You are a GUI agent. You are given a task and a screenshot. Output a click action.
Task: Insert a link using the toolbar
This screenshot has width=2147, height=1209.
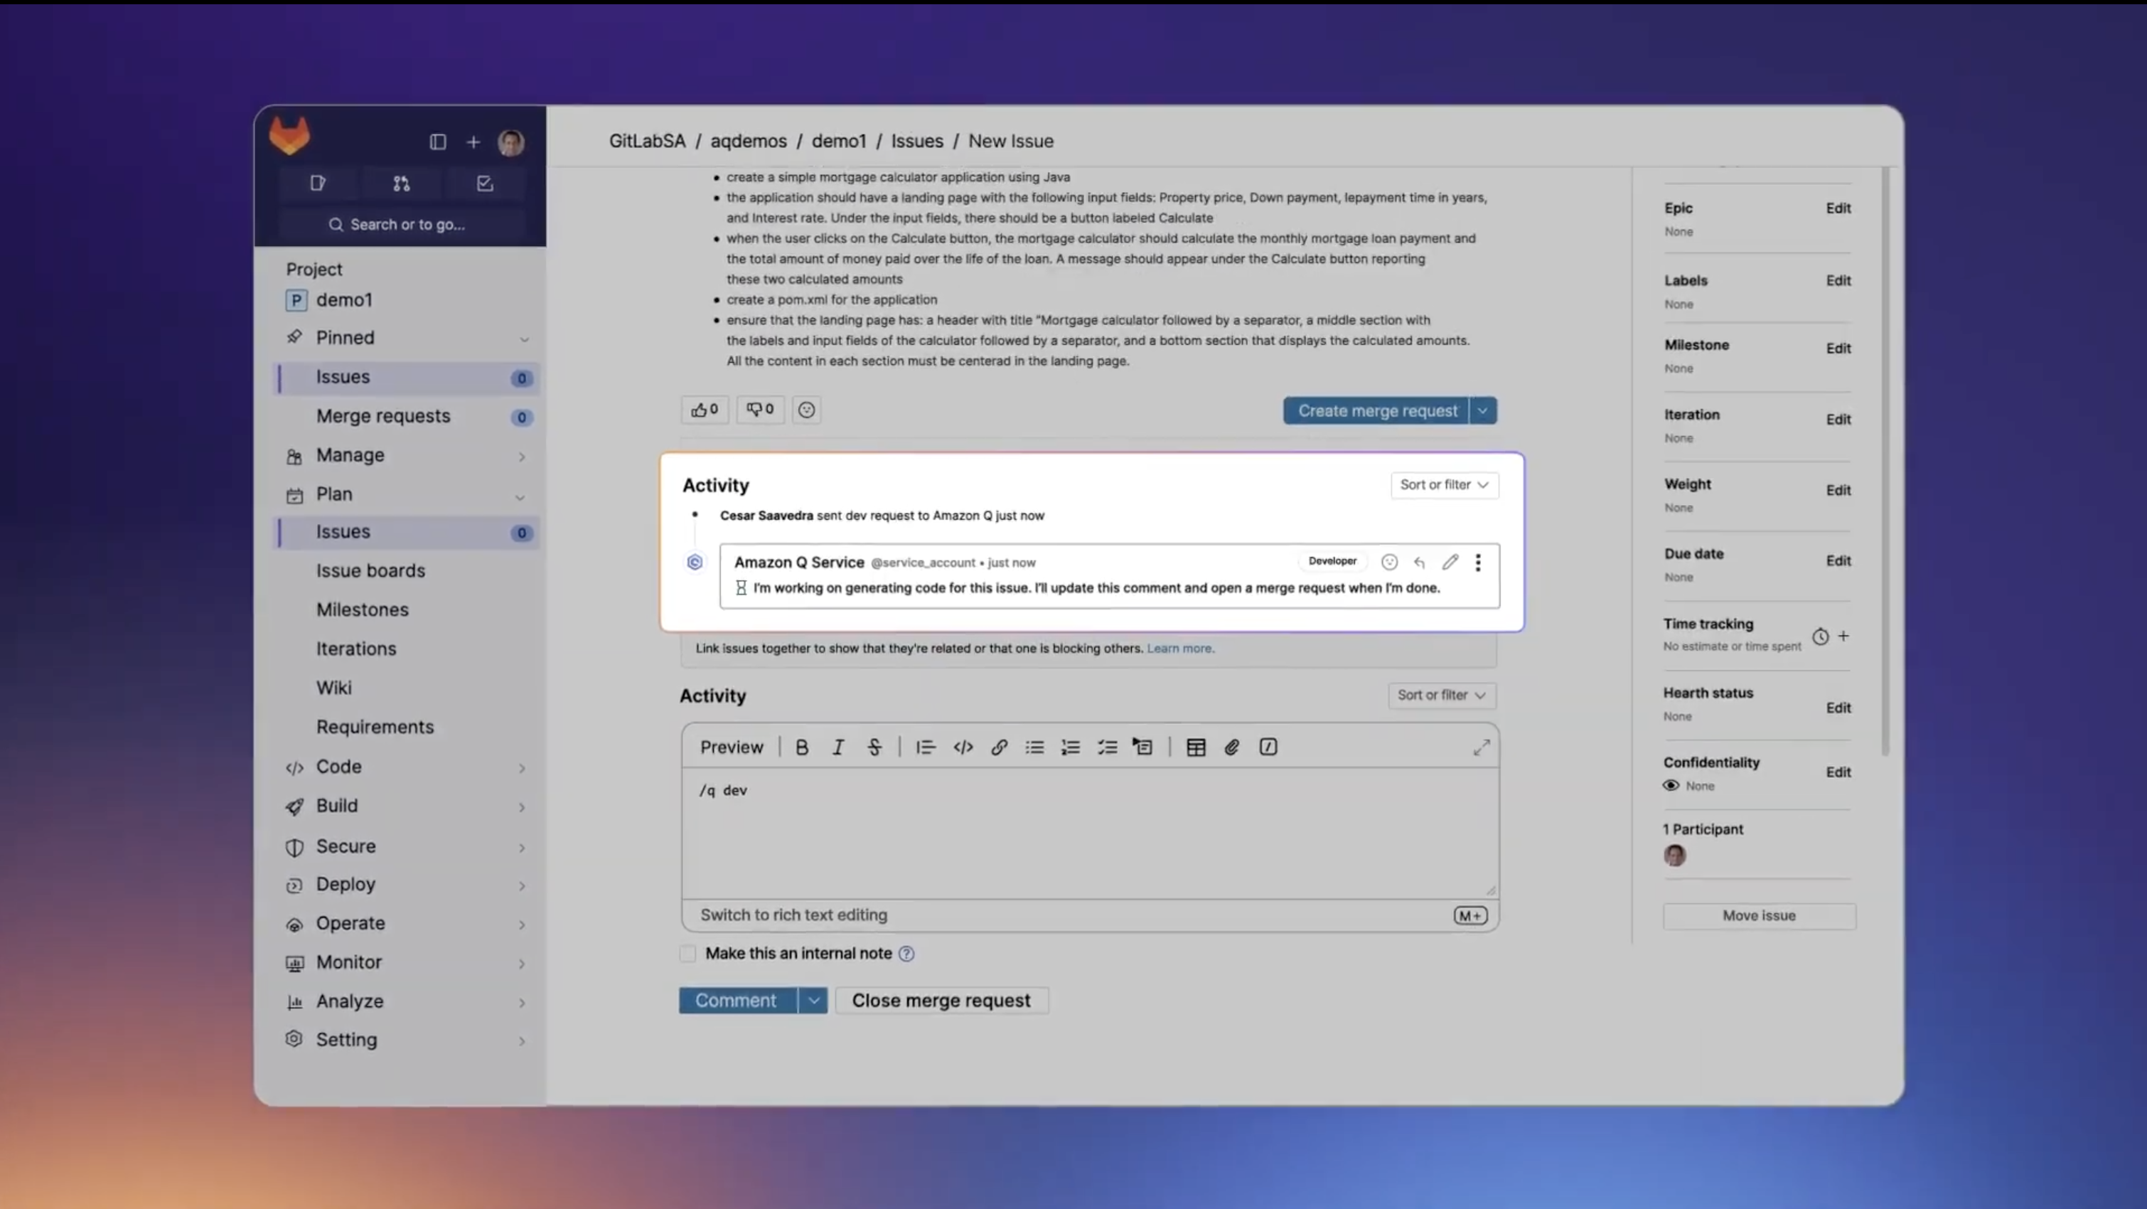pyautogui.click(x=998, y=747)
